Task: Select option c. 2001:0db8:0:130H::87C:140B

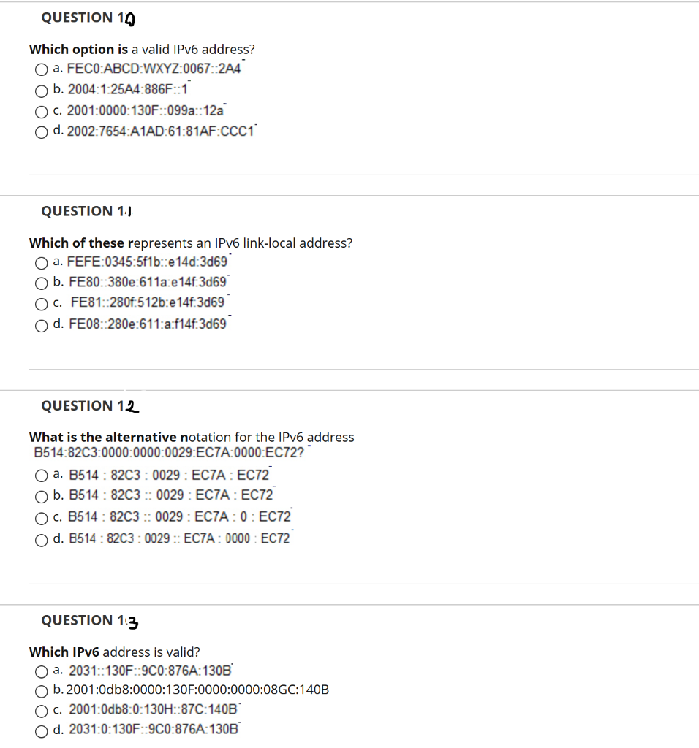Action: (x=41, y=710)
